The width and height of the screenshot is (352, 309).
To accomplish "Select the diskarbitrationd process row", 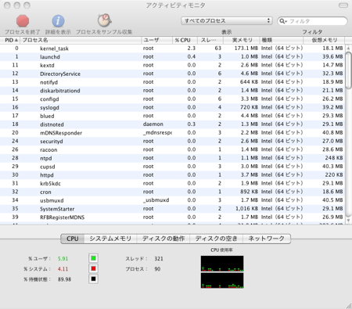I will 172,91.
